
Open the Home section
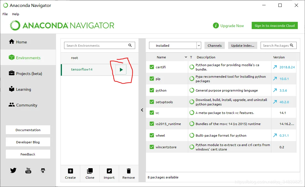tap(28, 42)
